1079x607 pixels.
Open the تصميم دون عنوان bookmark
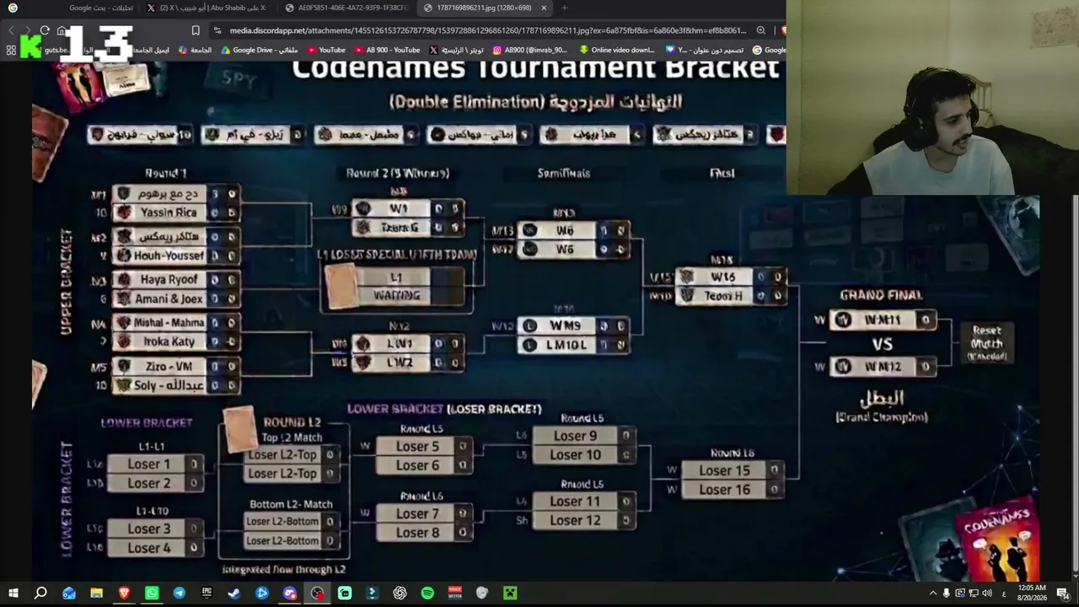coord(705,50)
